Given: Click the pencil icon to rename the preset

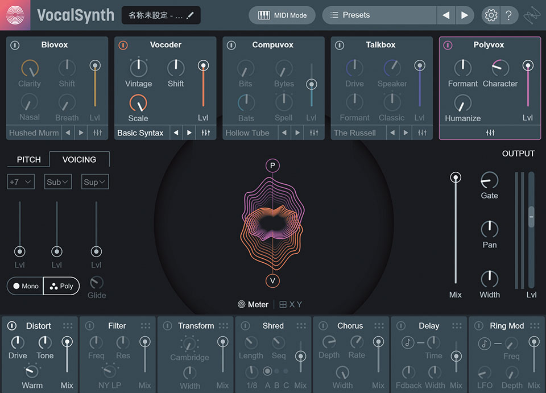Looking at the screenshot, I should click(x=190, y=15).
